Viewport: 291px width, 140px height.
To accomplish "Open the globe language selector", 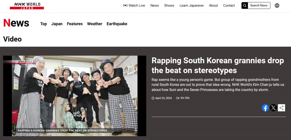I will tap(277, 6).
